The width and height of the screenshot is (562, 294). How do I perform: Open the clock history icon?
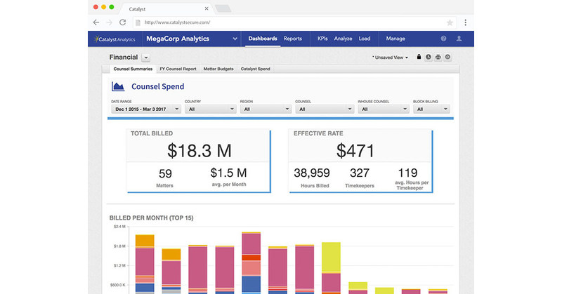coord(429,57)
